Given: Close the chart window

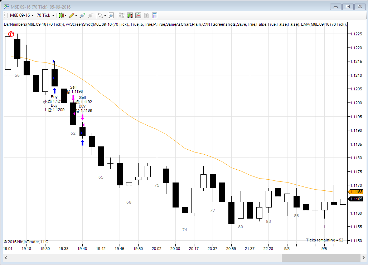Looking at the screenshot, I should (360, 7).
